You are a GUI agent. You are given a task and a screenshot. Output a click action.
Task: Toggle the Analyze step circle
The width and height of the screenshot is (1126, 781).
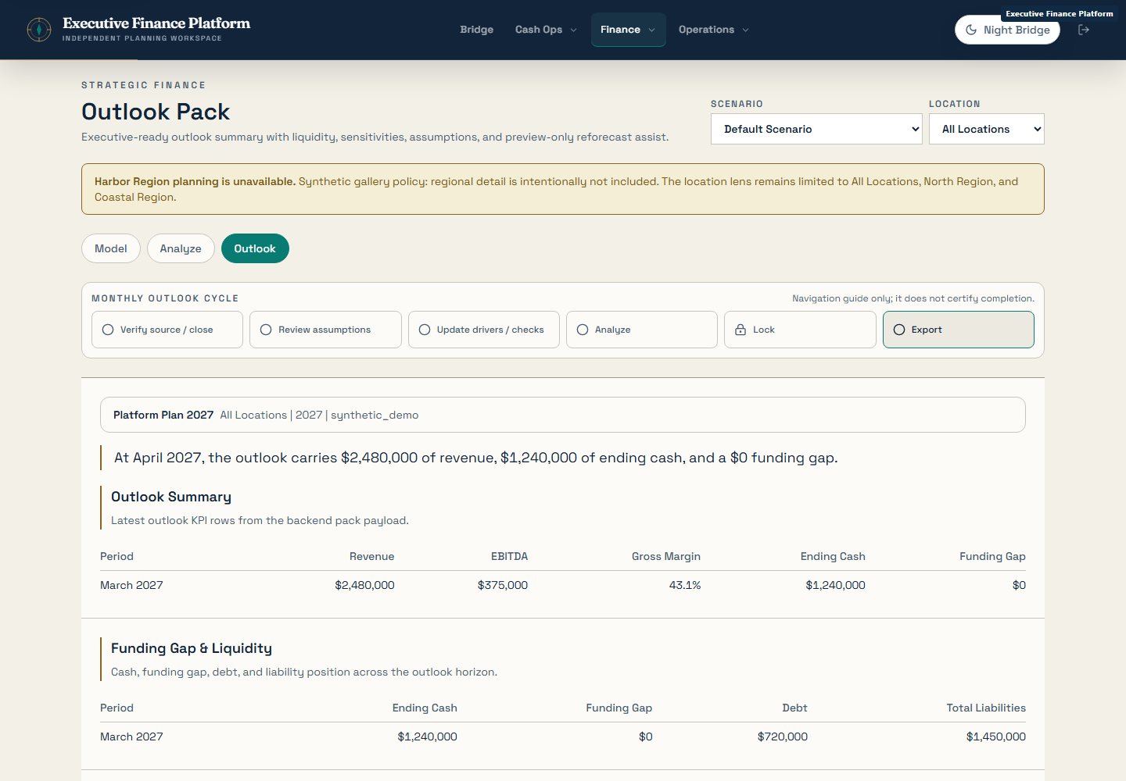tap(583, 330)
